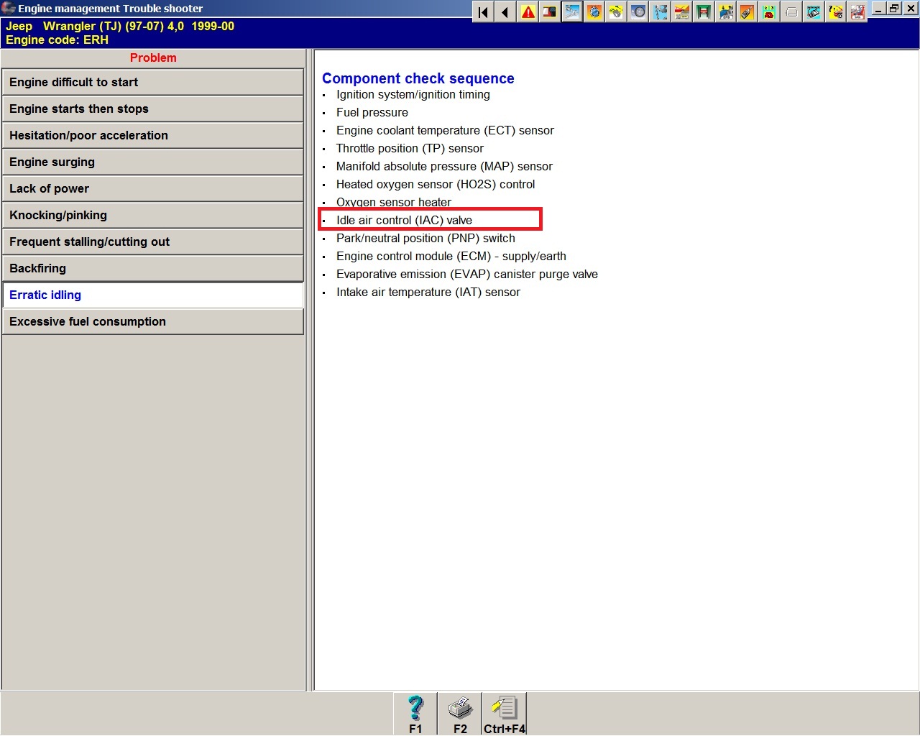Click the tyre/wheel toolbar icon
This screenshot has width=920, height=736.
(x=638, y=12)
